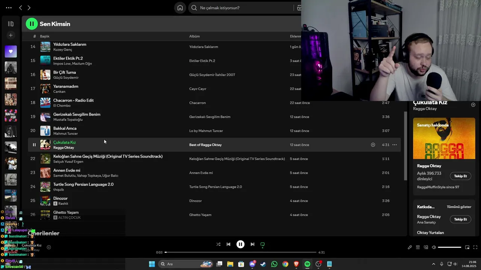The height and width of the screenshot is (270, 481).
Task: Skip to the previous track
Action: [228, 244]
